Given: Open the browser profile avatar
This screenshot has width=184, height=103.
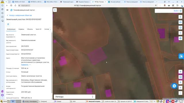Looking at the screenshot, I should [2, 2].
